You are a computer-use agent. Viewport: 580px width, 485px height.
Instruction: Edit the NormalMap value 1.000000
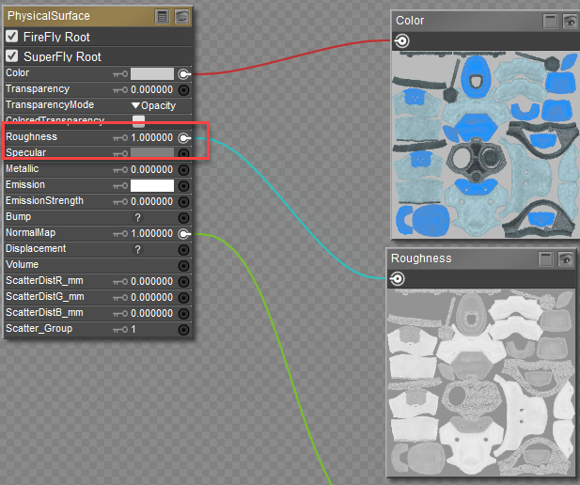pyautogui.click(x=151, y=233)
